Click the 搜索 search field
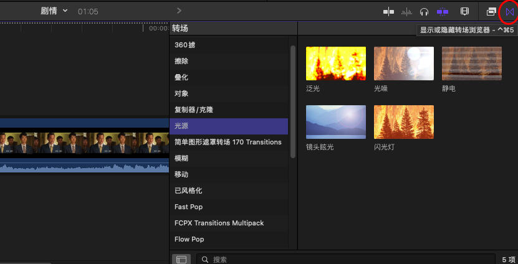518x264 pixels. [x=346, y=260]
